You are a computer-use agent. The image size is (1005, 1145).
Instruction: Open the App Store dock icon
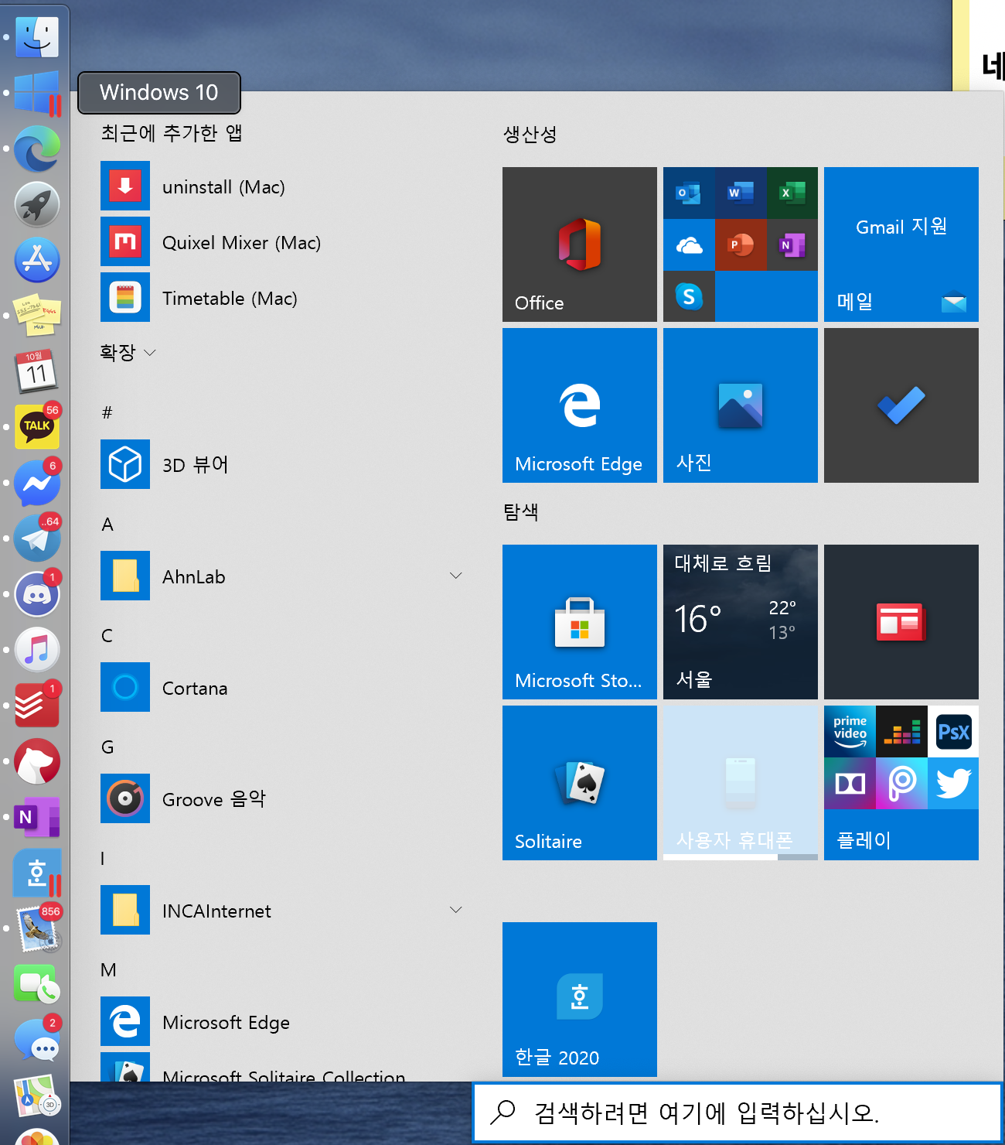click(x=36, y=260)
